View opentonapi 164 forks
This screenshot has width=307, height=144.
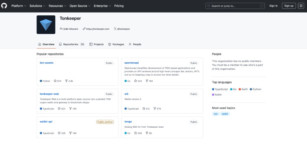pyautogui.click(x=149, y=81)
